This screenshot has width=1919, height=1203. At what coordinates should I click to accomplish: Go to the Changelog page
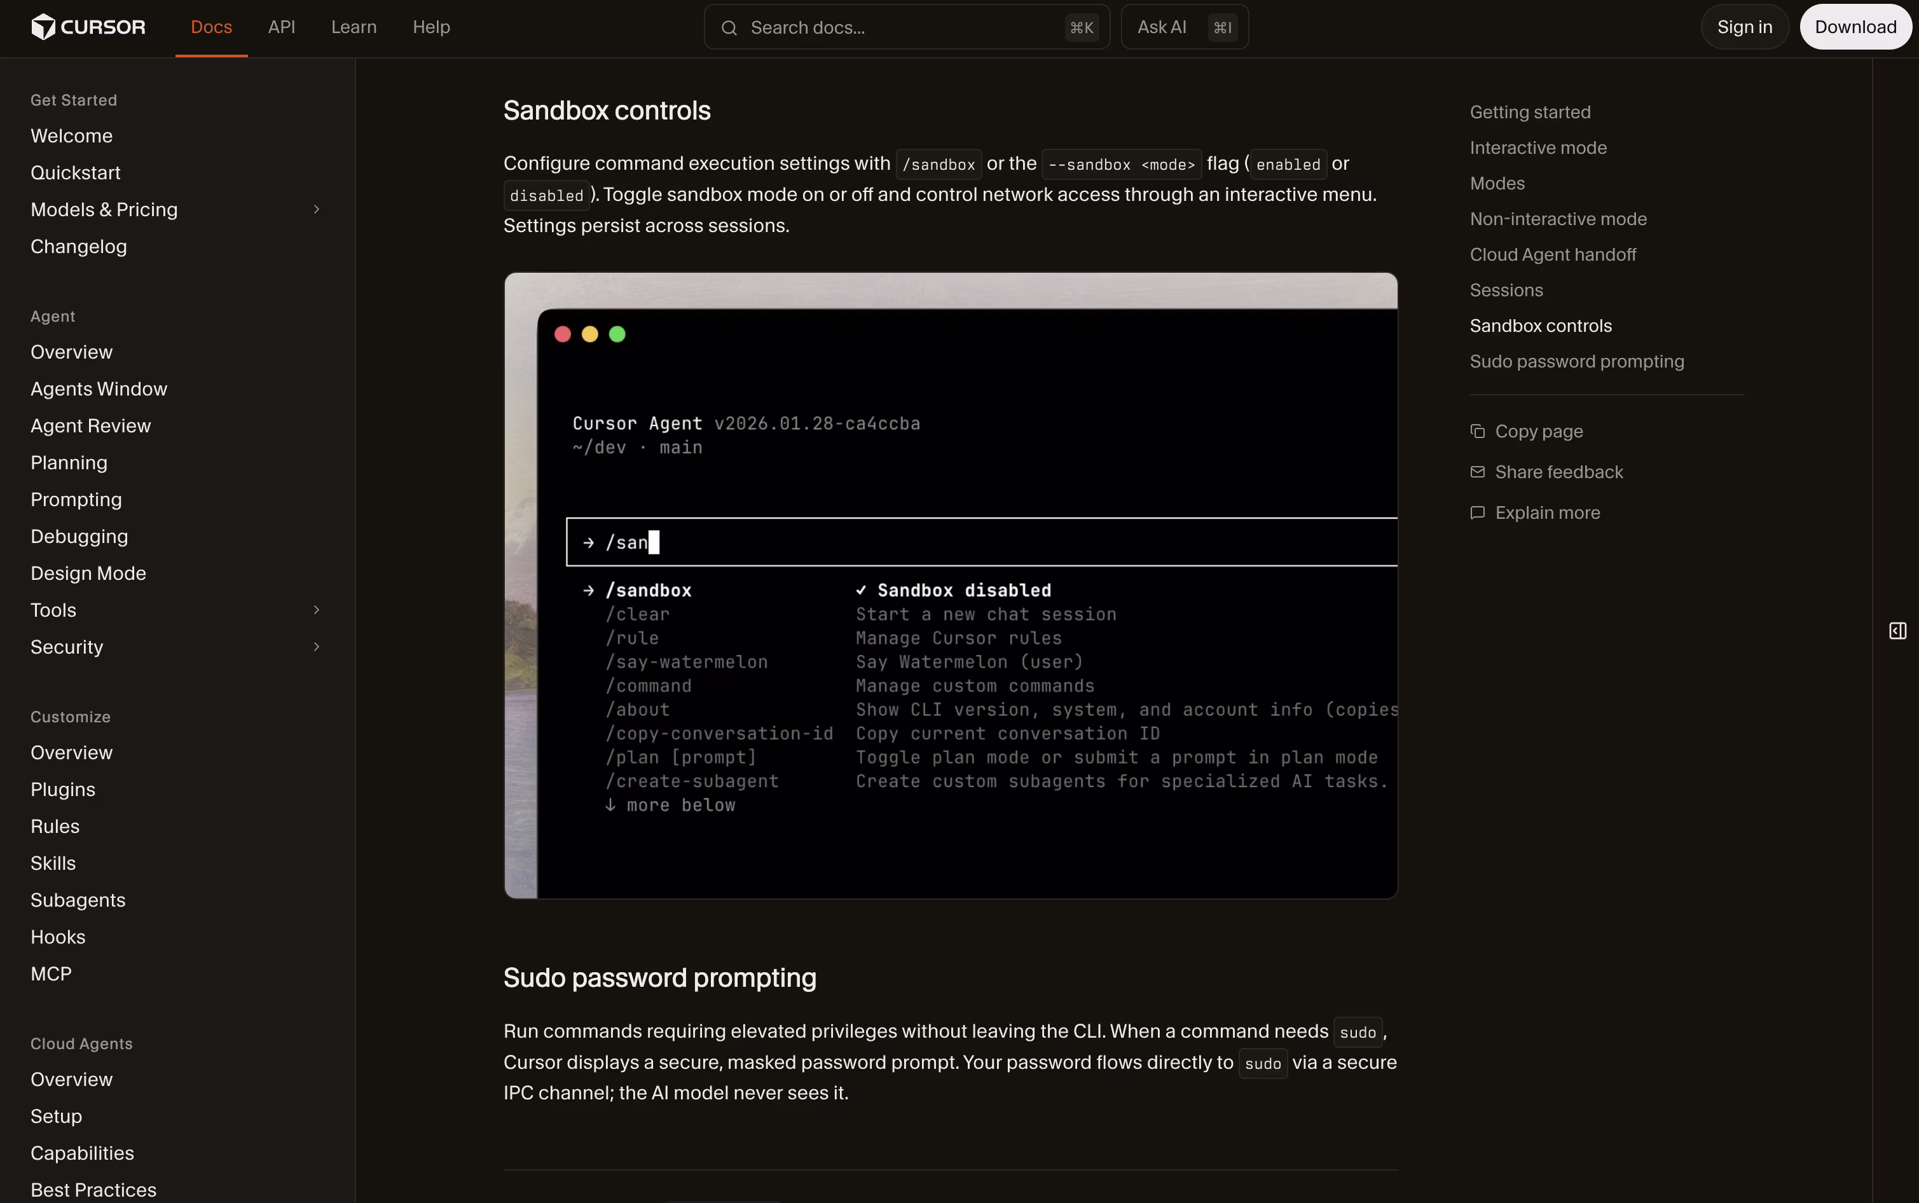click(x=79, y=247)
